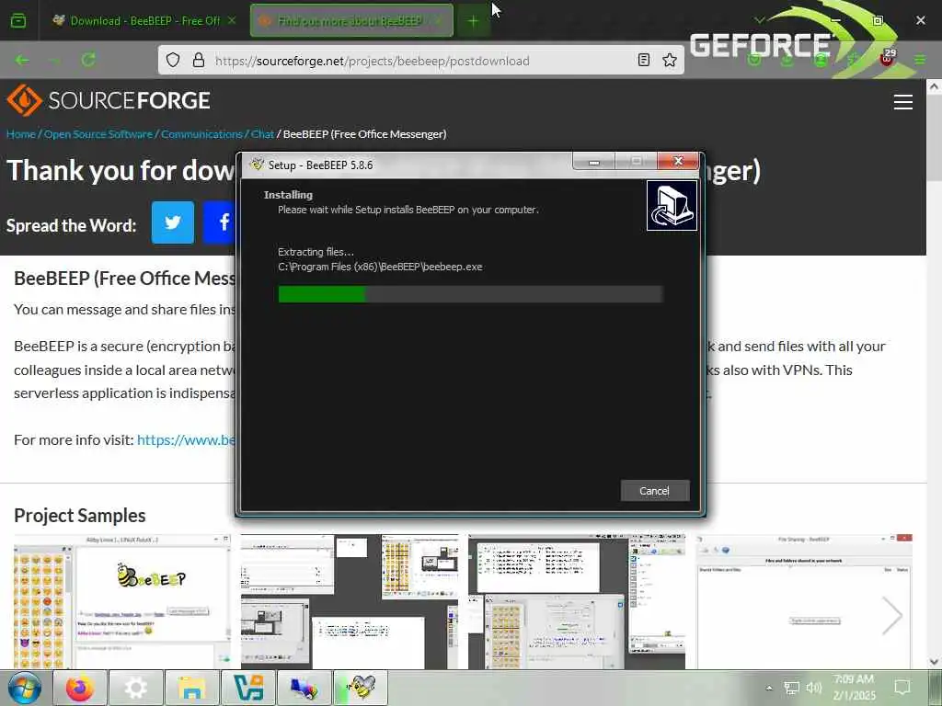Close the 'Download - BeeBEEP' tab
942x706 pixels.
tap(232, 21)
